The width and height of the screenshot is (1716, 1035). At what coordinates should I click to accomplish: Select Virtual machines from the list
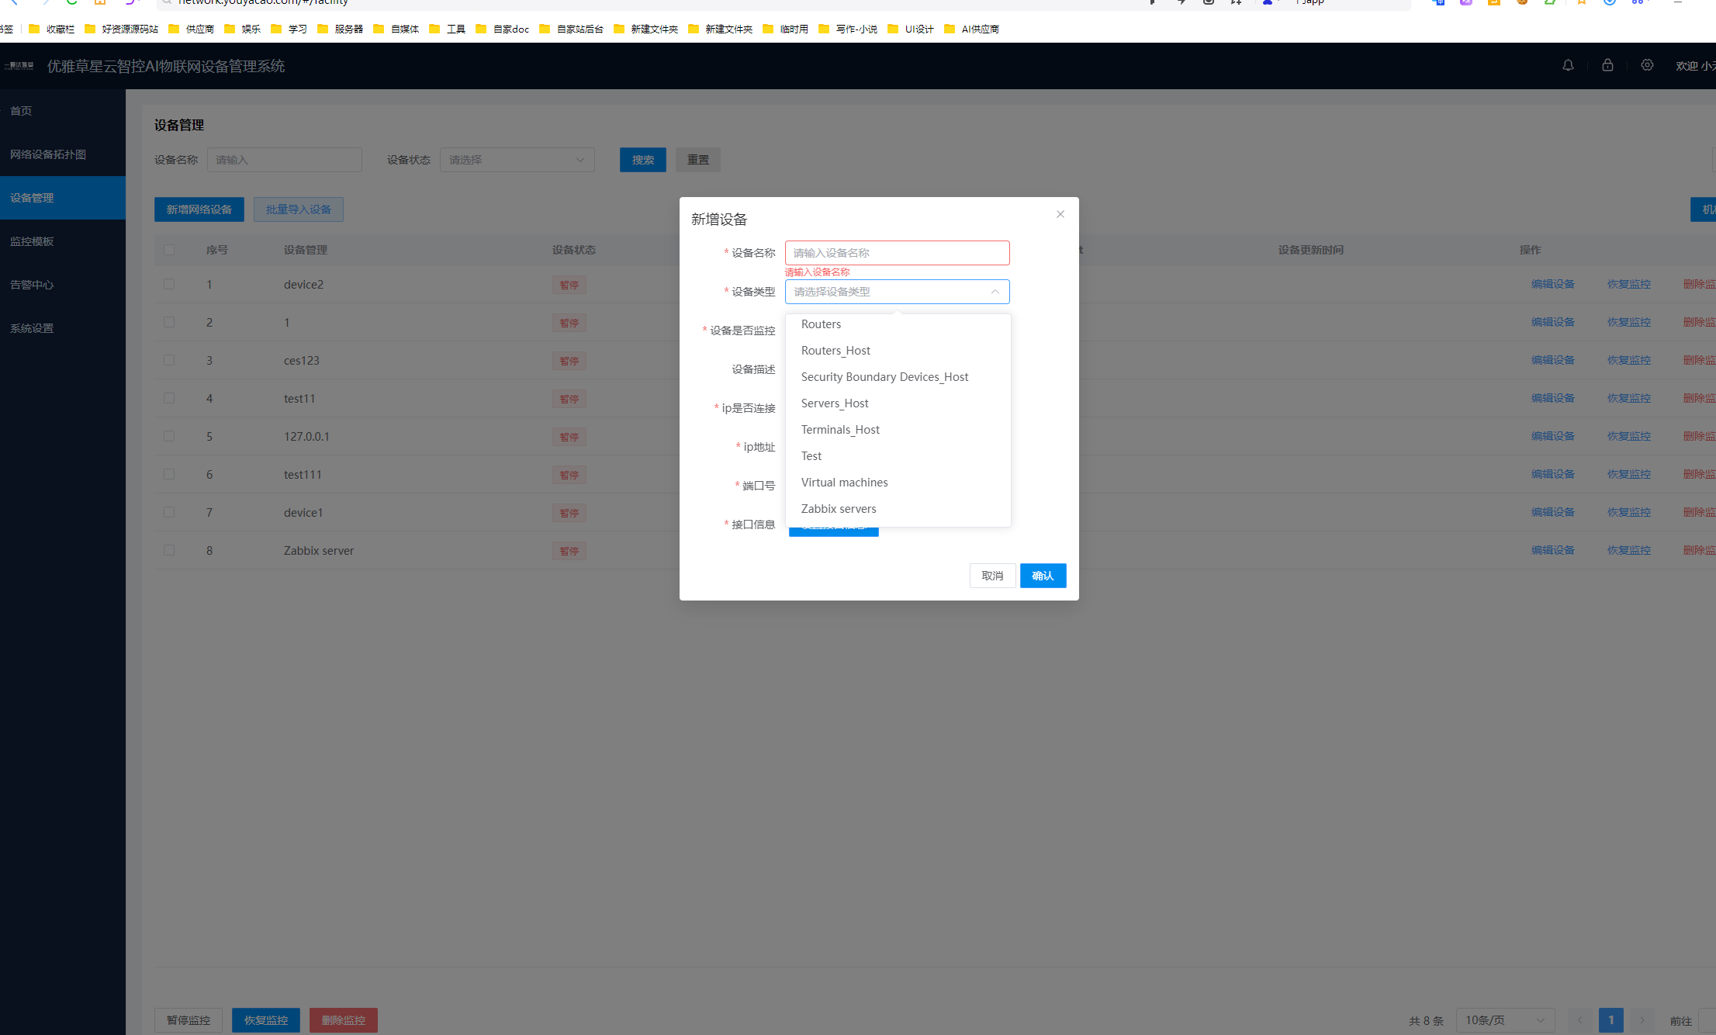tap(844, 483)
